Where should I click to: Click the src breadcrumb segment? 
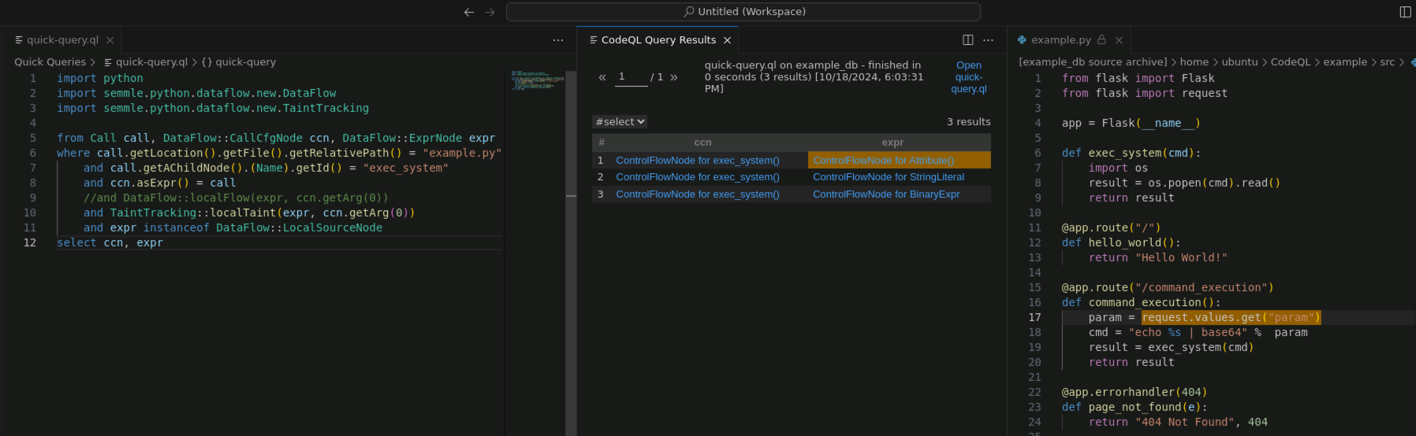pyautogui.click(x=1387, y=62)
